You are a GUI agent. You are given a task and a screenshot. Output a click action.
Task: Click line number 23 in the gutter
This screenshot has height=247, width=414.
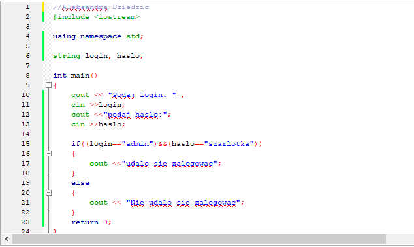tap(25, 222)
